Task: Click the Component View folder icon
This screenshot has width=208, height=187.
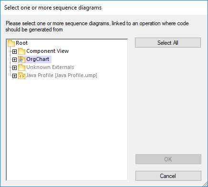Action: (x=21, y=51)
